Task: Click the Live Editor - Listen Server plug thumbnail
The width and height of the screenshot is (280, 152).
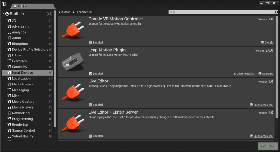Action: [73, 123]
